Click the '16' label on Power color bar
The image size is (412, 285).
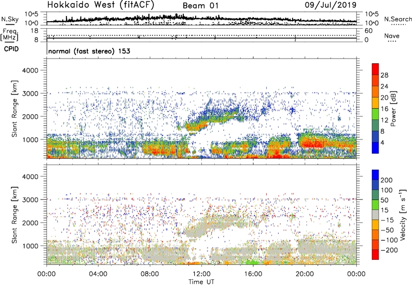point(384,109)
